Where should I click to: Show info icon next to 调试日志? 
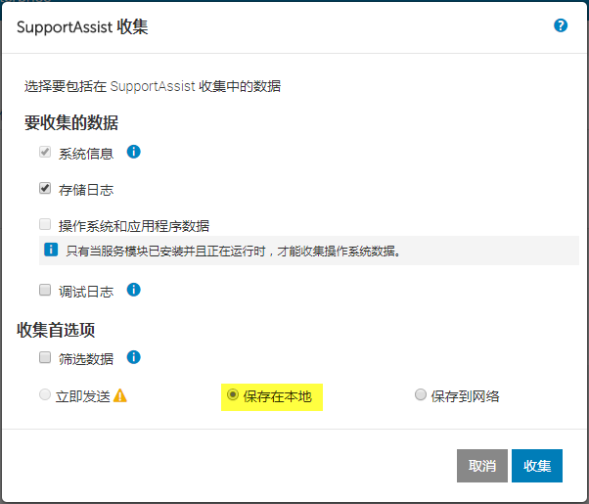[133, 290]
